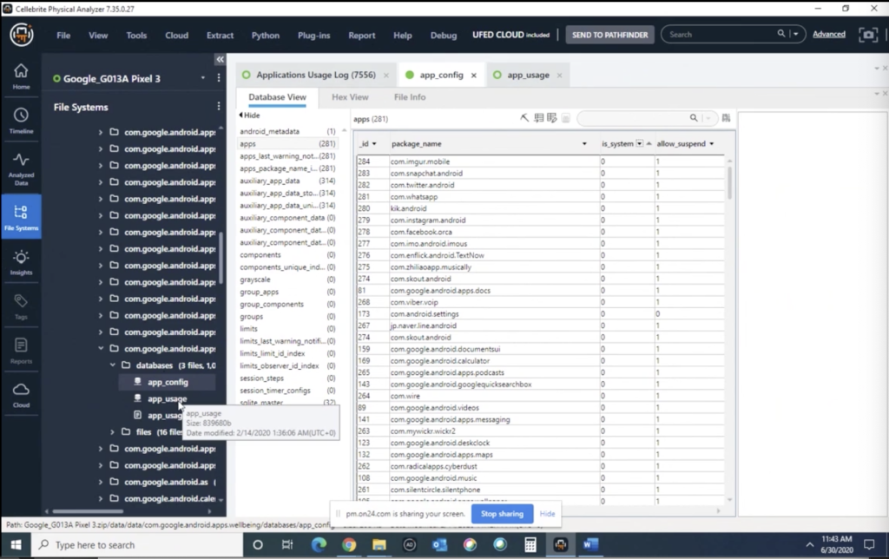Open the Plug-ins menu
Screen dimensions: 889x559
(x=313, y=35)
